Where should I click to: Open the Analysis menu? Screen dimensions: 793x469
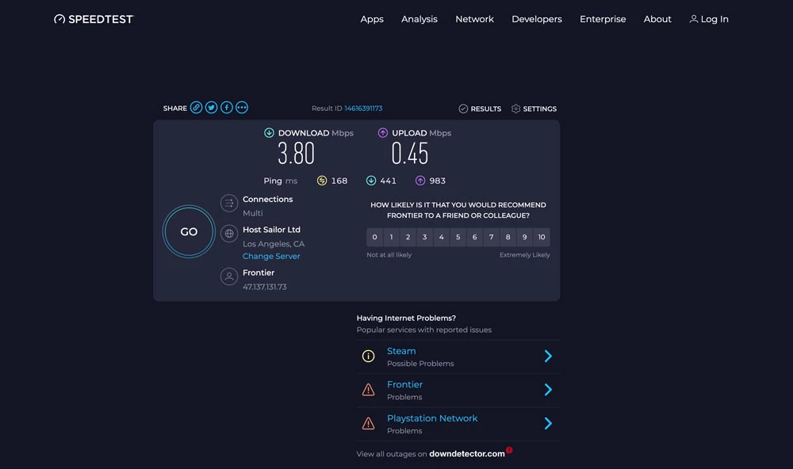(x=419, y=19)
